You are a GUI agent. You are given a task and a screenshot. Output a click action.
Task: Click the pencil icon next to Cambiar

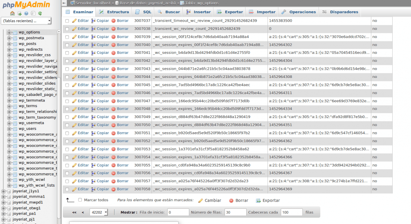(x=201, y=201)
